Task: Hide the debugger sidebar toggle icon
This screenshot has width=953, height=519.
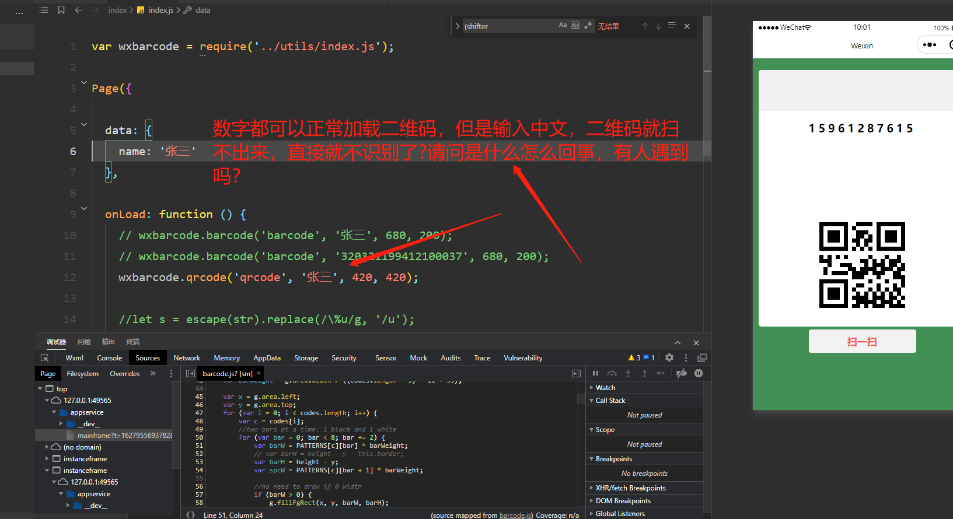Action: click(x=576, y=373)
